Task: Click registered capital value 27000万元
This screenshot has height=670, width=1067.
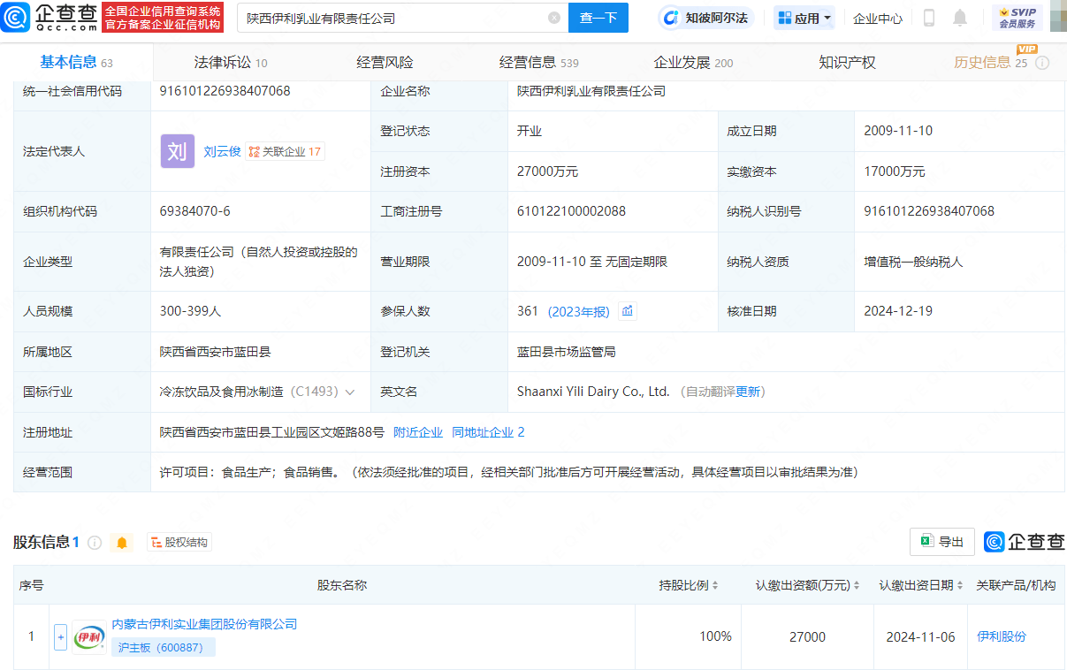Action: [x=547, y=171]
